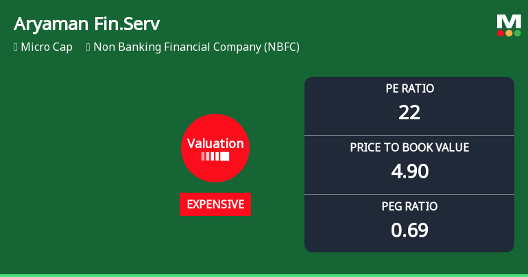Image resolution: width=528 pixels, height=277 pixels.
Task: Click the Valuation text in the red circle
Action: point(215,143)
